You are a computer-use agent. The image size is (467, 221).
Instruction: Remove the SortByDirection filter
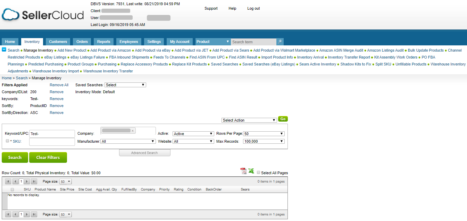57,113
